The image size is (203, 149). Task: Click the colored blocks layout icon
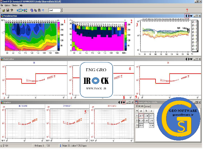pos(19,10)
